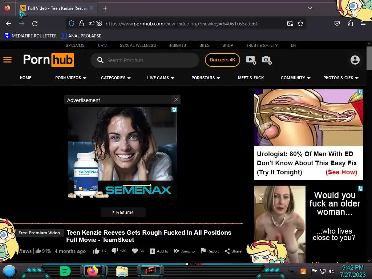Open Firefox from the taskbar
Screen dimensions: 372x279
pyautogui.click(x=93, y=271)
